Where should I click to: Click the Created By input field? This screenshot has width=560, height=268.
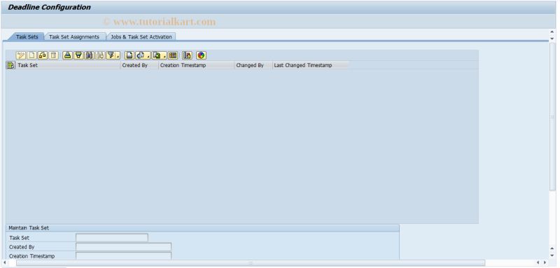click(x=124, y=247)
